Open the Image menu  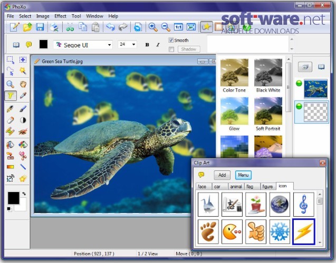(x=43, y=16)
